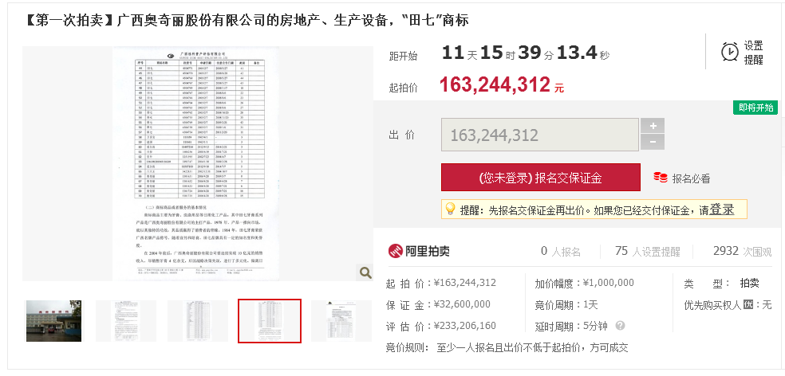Decrease bid with the minus button
This screenshot has height=376, width=785.
[653, 142]
